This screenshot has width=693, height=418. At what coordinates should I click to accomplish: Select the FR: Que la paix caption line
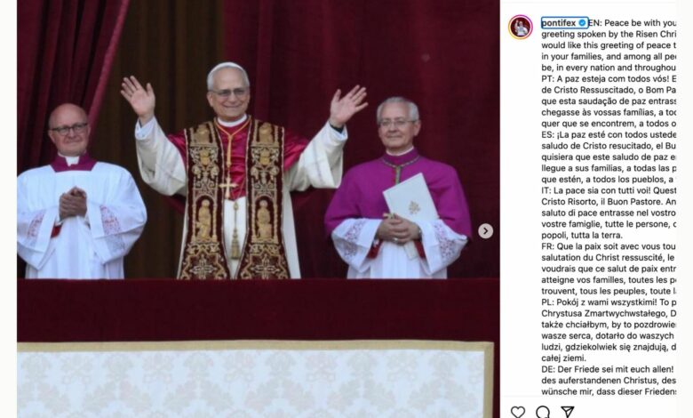(x=609, y=246)
